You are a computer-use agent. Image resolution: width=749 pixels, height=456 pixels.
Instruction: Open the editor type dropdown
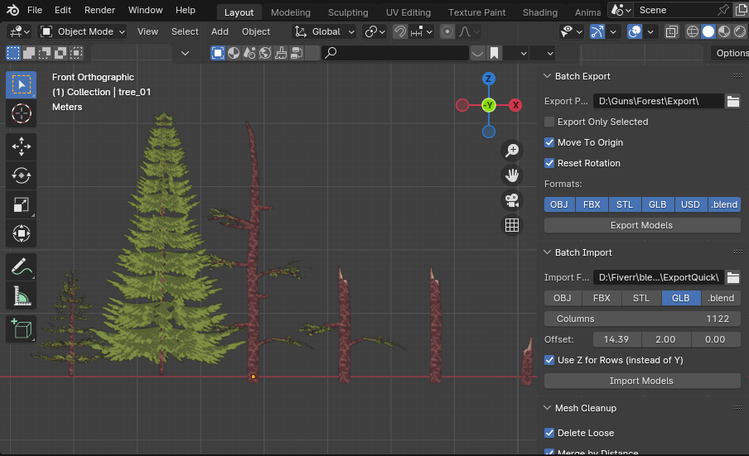pos(19,31)
